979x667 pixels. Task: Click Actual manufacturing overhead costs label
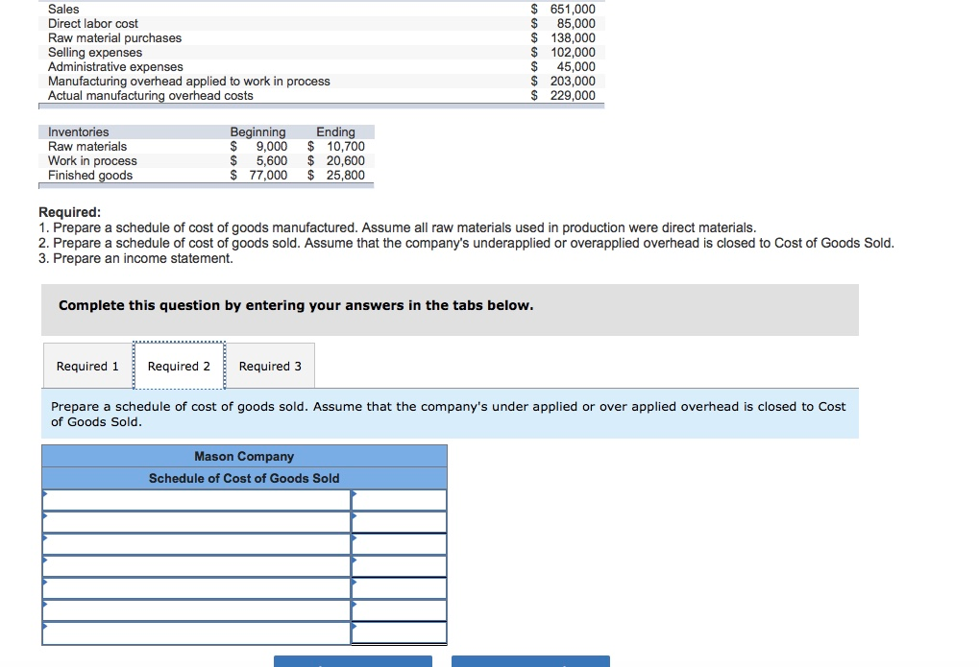tap(151, 95)
